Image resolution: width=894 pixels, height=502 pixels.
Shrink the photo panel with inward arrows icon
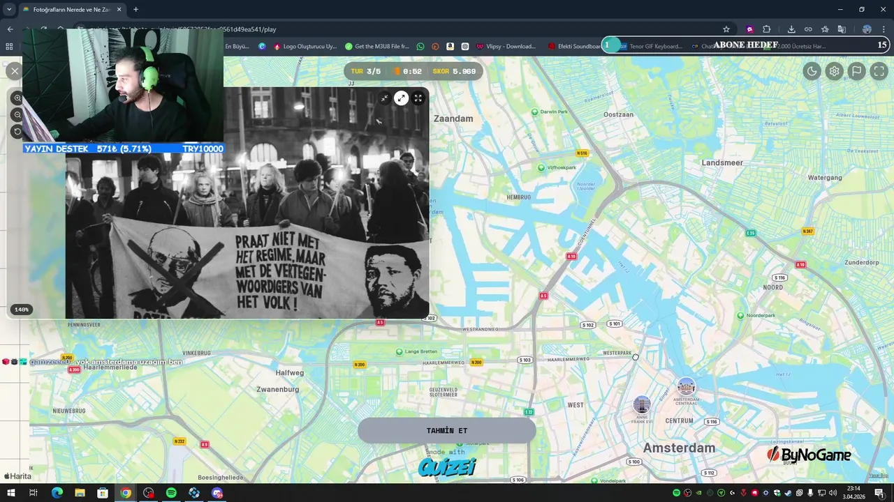tap(384, 98)
